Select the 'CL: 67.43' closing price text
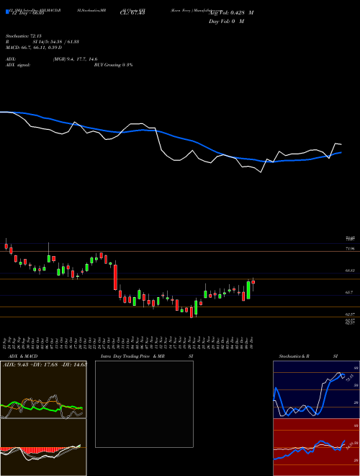Image resolution: width=360 pixels, height=476 pixels. (132, 13)
